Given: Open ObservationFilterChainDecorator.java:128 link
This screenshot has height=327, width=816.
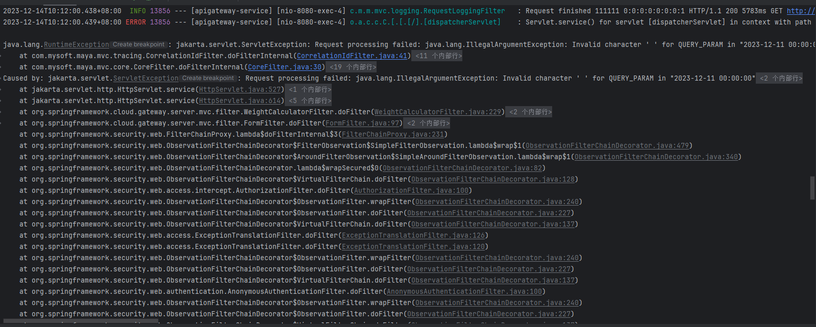Looking at the screenshot, I should [493, 179].
